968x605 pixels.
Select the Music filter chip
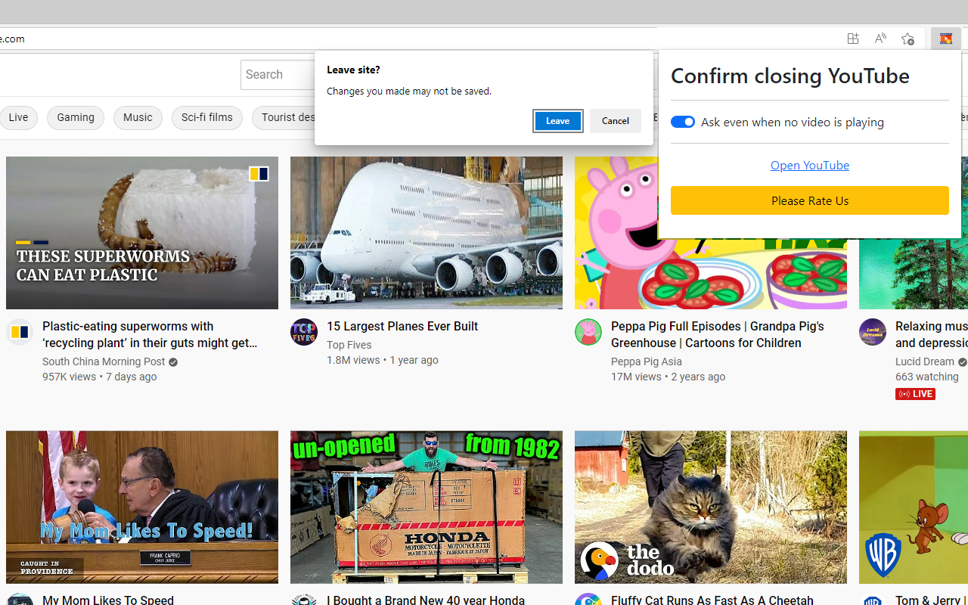(x=138, y=118)
